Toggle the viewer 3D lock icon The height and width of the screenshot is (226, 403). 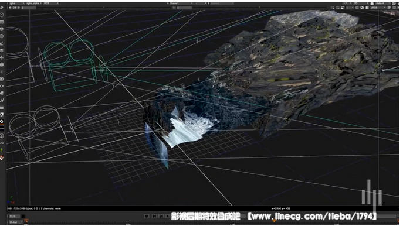(x=372, y=4)
